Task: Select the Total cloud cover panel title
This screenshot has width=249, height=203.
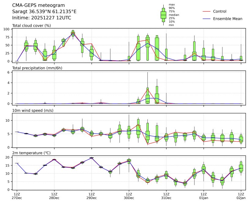Action: pyautogui.click(x=31, y=25)
